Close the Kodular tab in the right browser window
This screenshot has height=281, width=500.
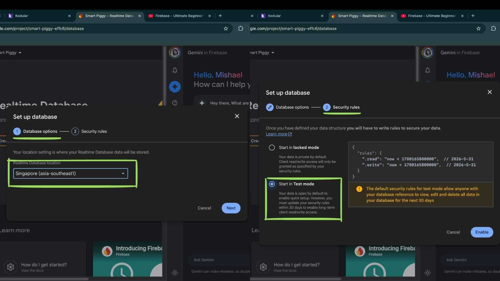[322, 16]
